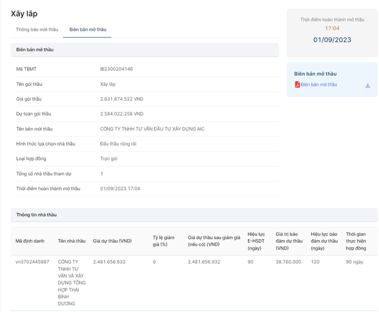Click the download icon in the sidebar
This screenshot has height=312, width=379.
[367, 85]
